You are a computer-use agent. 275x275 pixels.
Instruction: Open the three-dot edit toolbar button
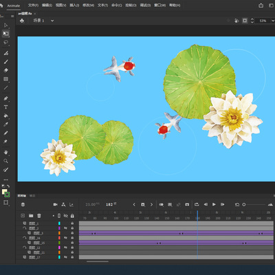click(x=6, y=179)
